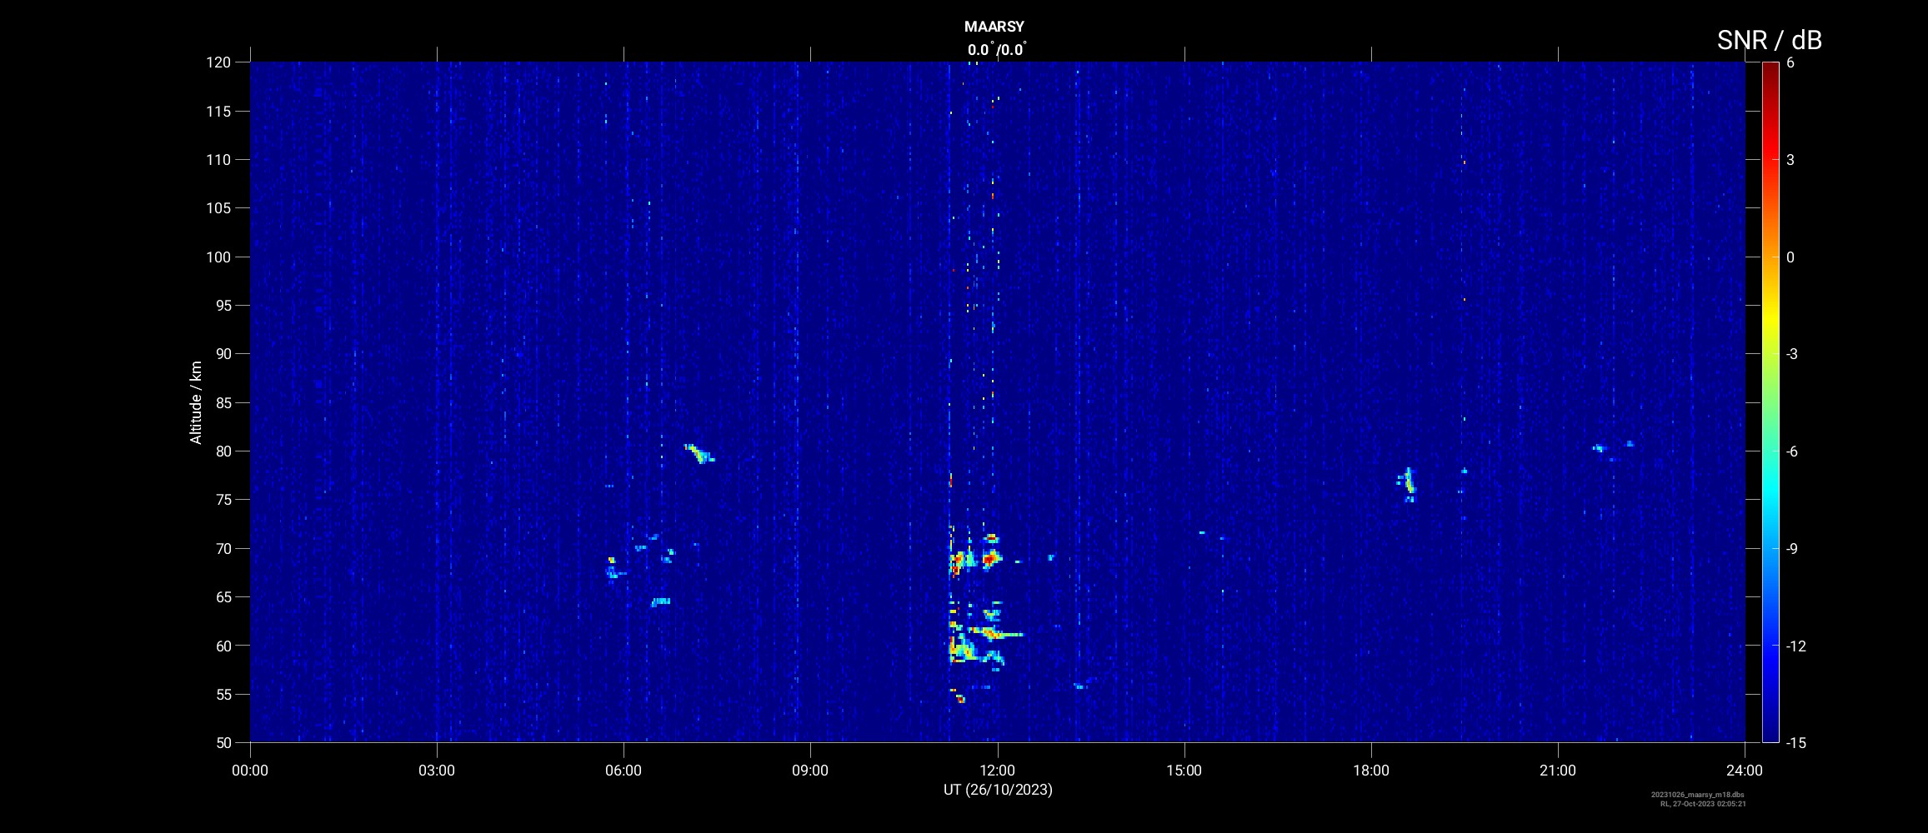
Task: Click the 120 altitude tick label
Action: pos(218,62)
